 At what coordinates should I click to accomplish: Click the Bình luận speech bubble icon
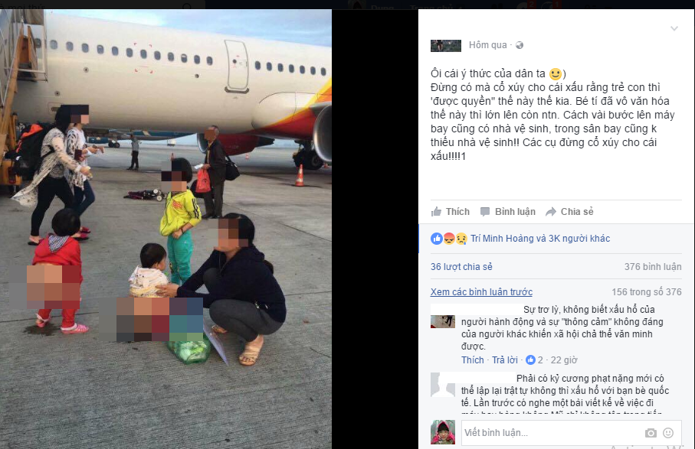point(485,211)
